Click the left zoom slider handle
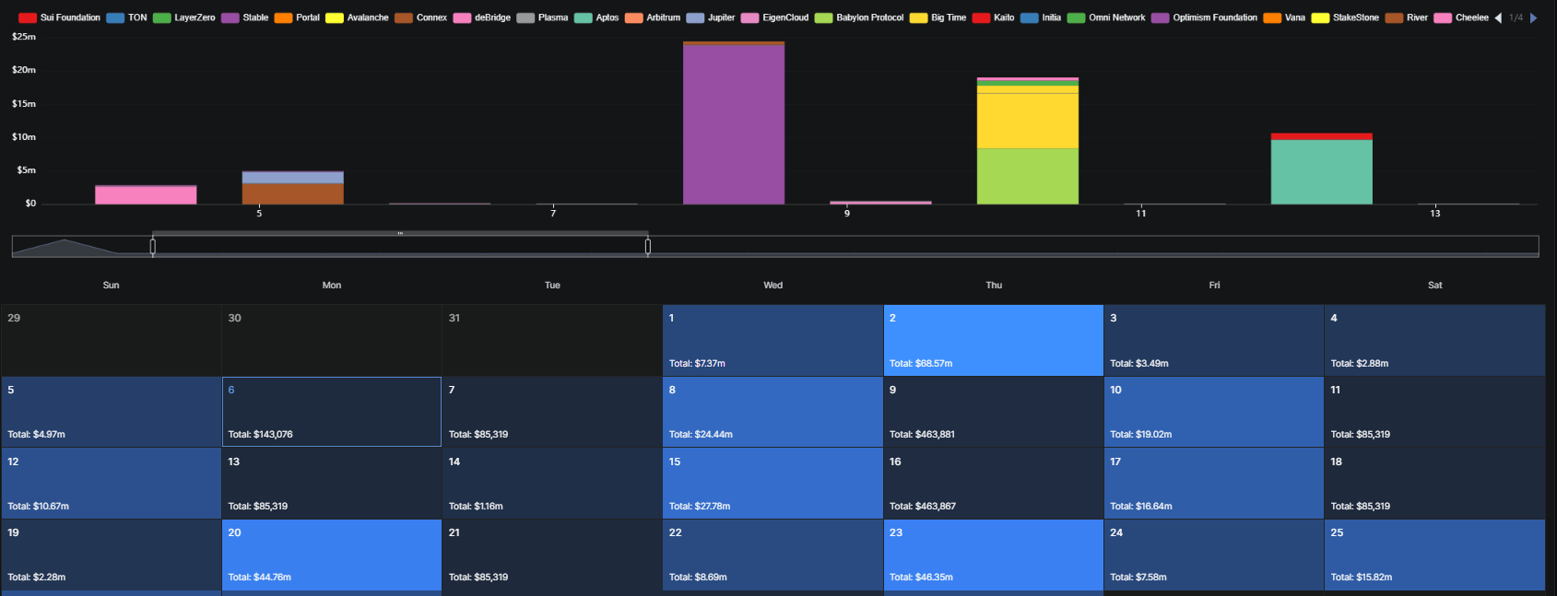Screen dimensions: 1557x596 coord(153,246)
